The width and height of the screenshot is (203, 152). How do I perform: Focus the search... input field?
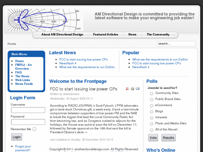tap(176, 44)
